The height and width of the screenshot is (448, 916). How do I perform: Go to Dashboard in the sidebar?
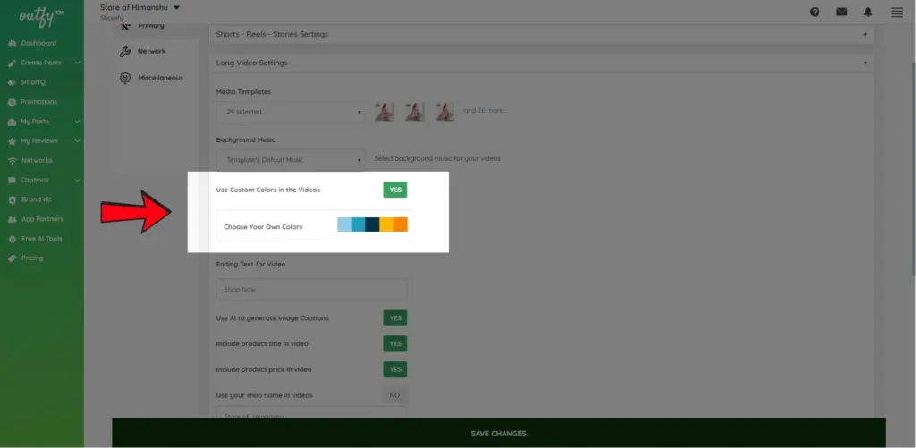tap(38, 43)
